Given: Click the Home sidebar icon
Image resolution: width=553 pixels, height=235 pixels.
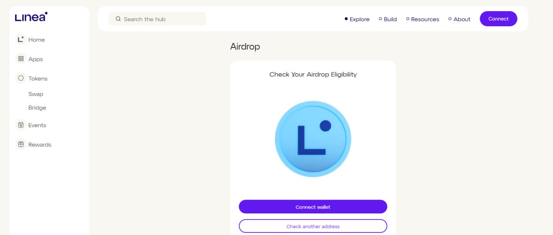Looking at the screenshot, I should click(20, 40).
